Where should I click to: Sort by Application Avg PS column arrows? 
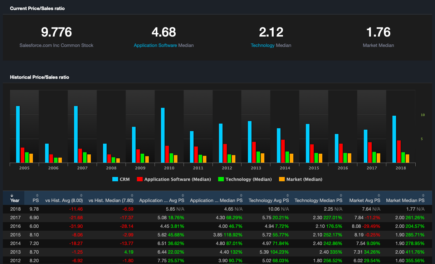(182, 195)
